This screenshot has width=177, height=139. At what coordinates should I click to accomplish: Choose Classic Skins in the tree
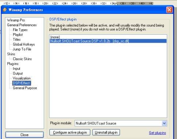(x=22, y=59)
